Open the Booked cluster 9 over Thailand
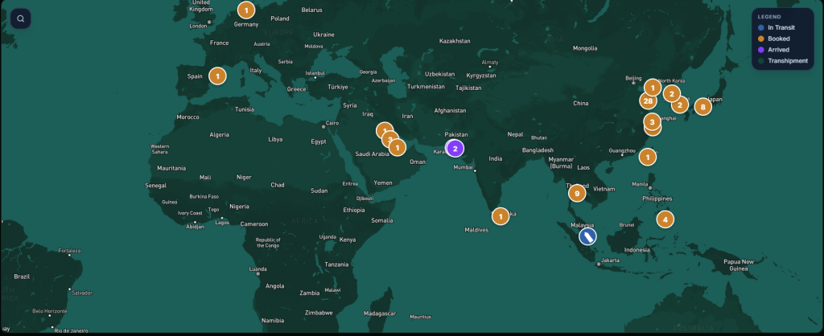Viewport: 824px width, 336px height. click(577, 193)
